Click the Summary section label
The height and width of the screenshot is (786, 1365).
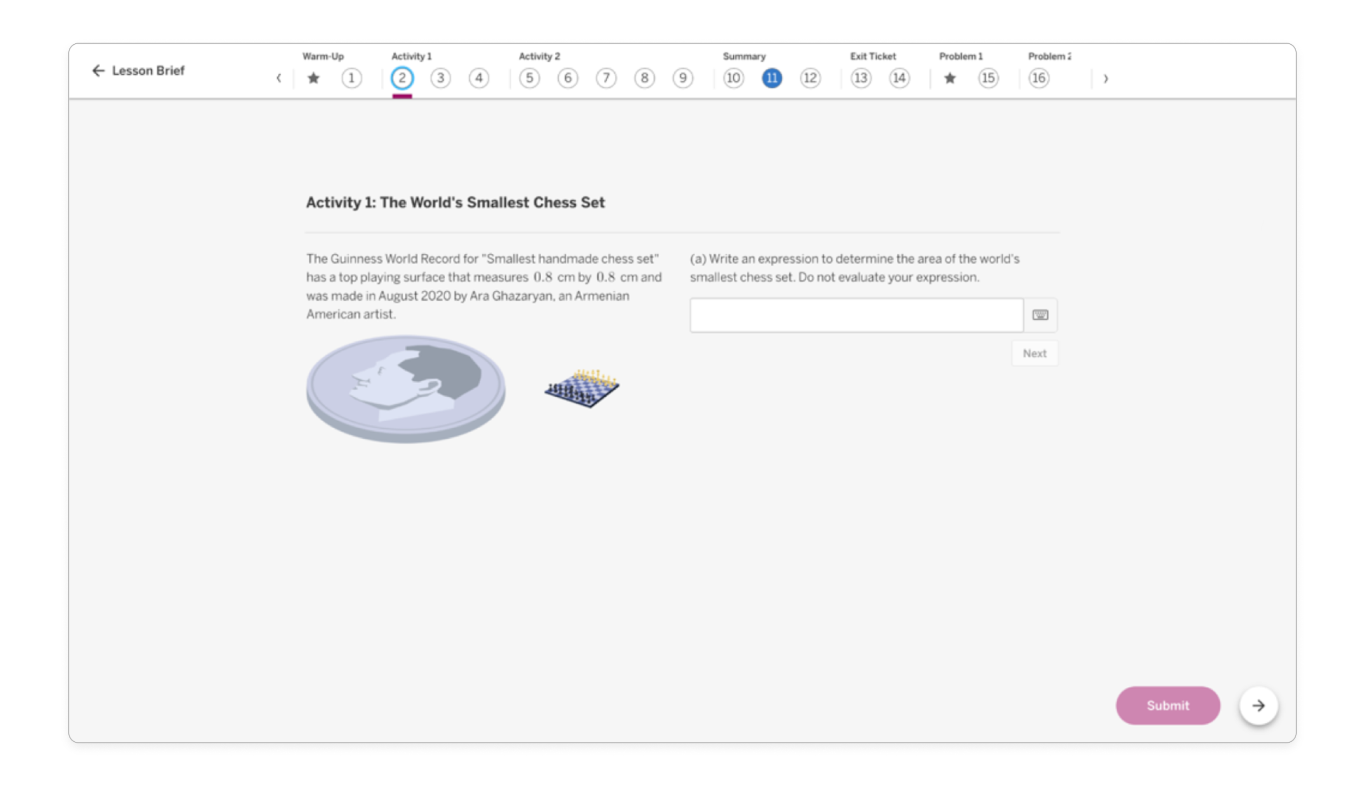[744, 56]
